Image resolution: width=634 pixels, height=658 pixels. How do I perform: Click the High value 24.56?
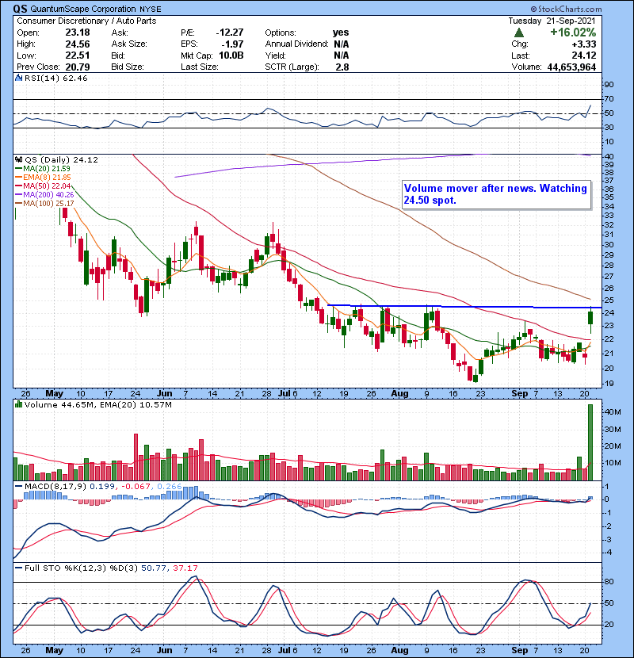coord(77,44)
